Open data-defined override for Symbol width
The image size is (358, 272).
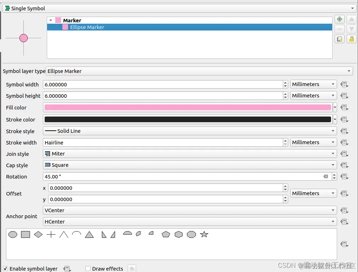[344, 84]
